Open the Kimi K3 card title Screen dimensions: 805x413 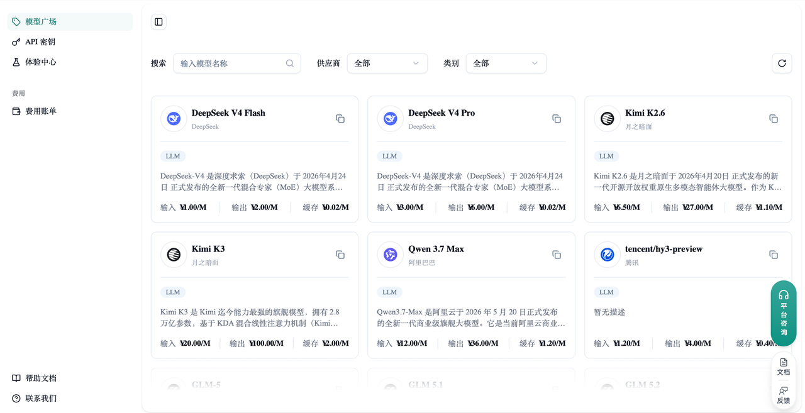[x=208, y=249]
